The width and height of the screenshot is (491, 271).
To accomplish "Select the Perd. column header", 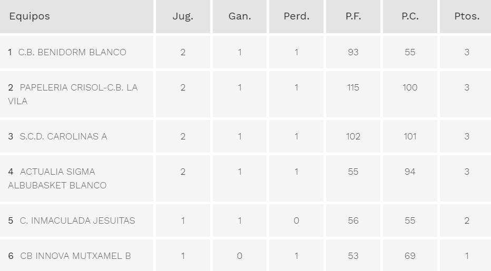I will tap(296, 16).
